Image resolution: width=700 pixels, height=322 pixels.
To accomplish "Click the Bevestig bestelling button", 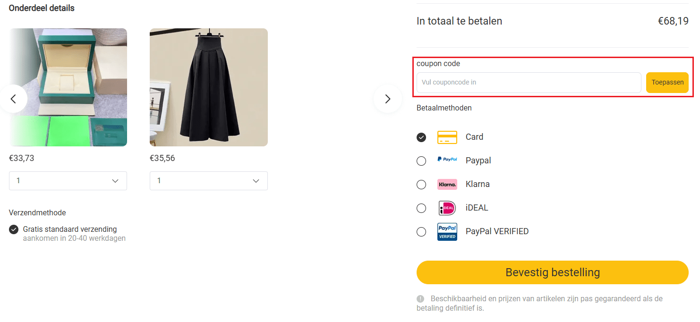I will point(553,272).
